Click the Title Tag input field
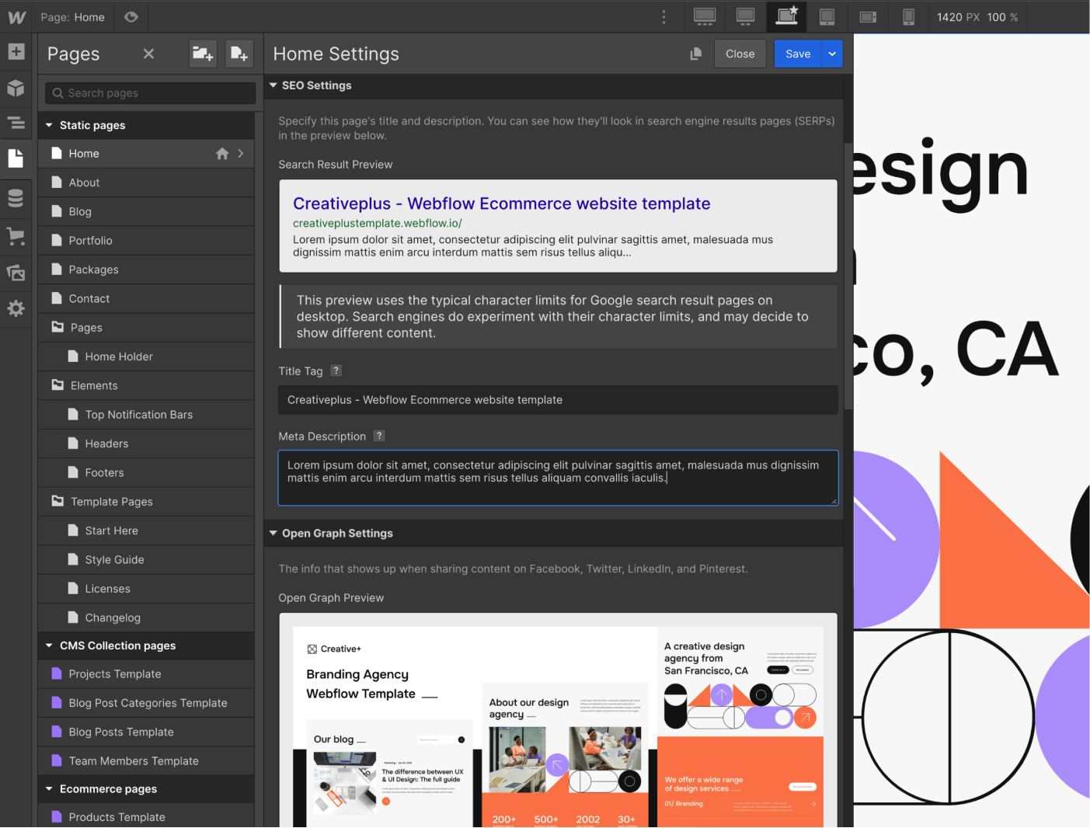 [x=558, y=400]
